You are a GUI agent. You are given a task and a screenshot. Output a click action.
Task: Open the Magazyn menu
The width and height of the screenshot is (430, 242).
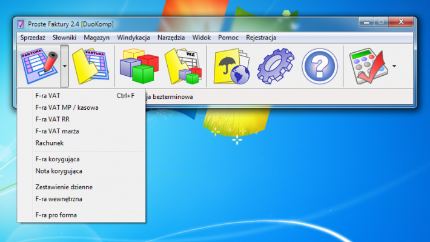[x=96, y=38]
